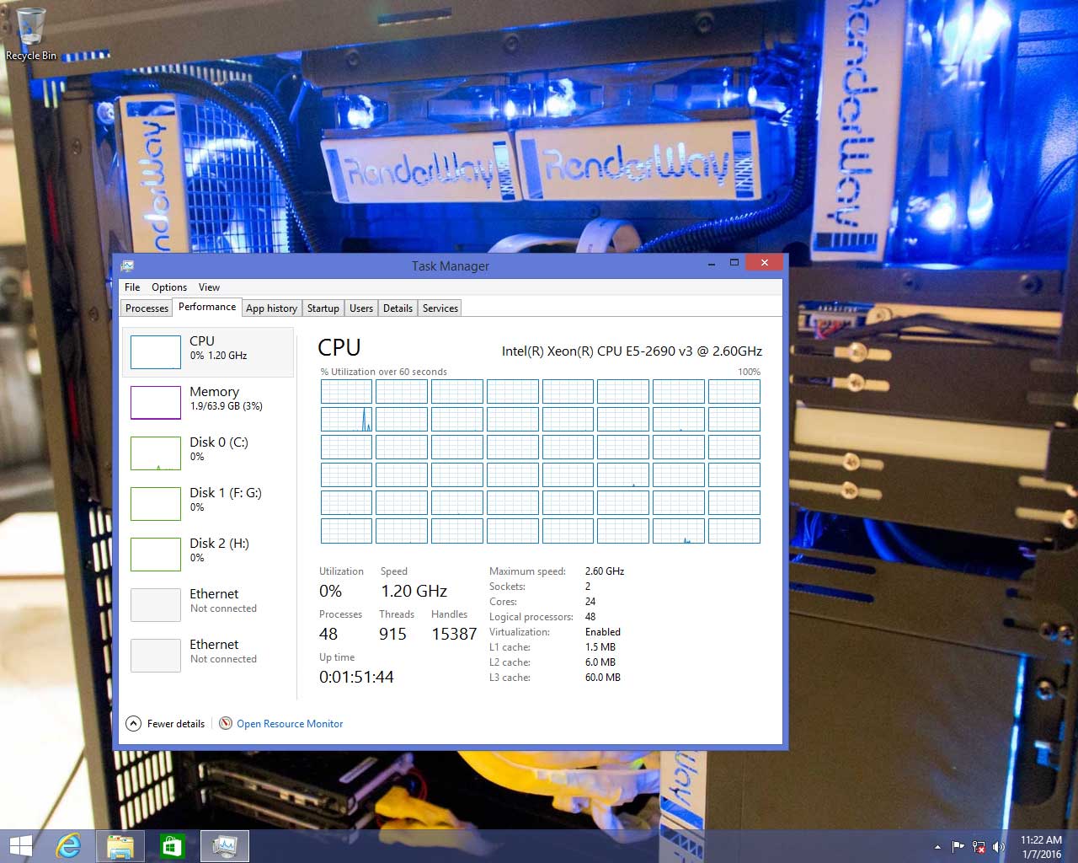Open the Options menu
Image resolution: width=1078 pixels, height=863 pixels.
[x=168, y=287]
